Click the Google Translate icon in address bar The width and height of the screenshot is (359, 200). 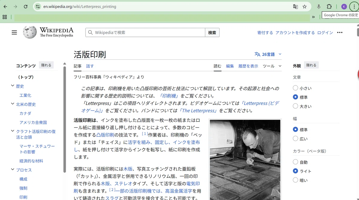point(295,7)
